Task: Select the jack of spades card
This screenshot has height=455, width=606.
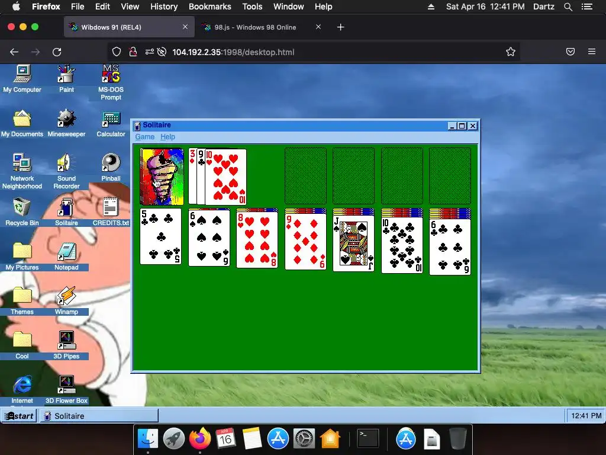Action: click(353, 243)
